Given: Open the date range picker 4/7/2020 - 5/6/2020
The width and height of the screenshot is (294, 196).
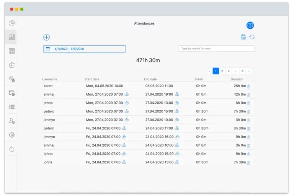Looking at the screenshot, I should click(84, 49).
